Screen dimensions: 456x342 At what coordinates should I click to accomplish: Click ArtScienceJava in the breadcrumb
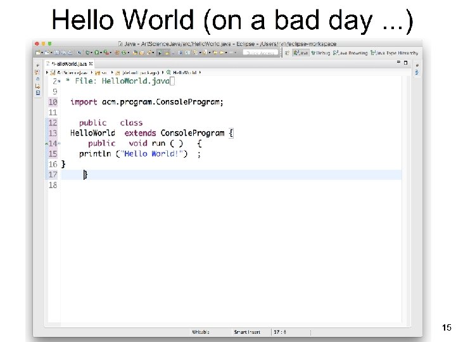(x=69, y=72)
